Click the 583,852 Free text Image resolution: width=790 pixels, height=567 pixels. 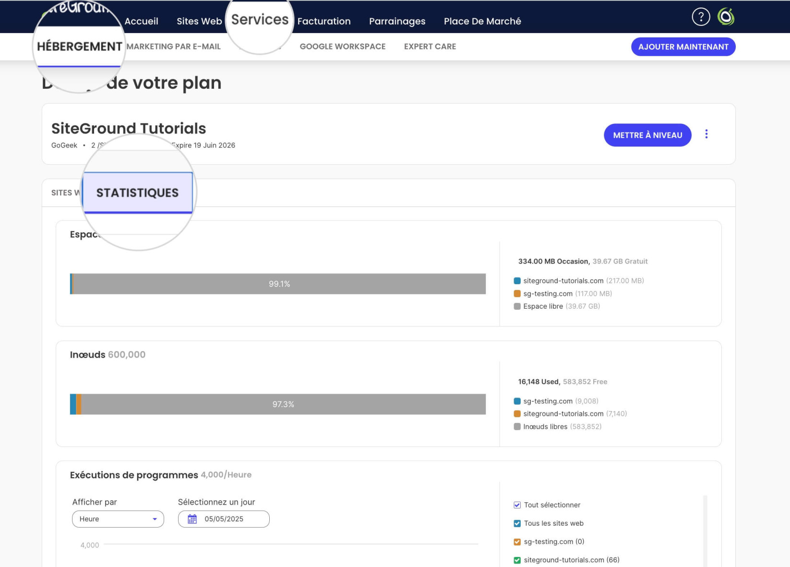(x=585, y=382)
